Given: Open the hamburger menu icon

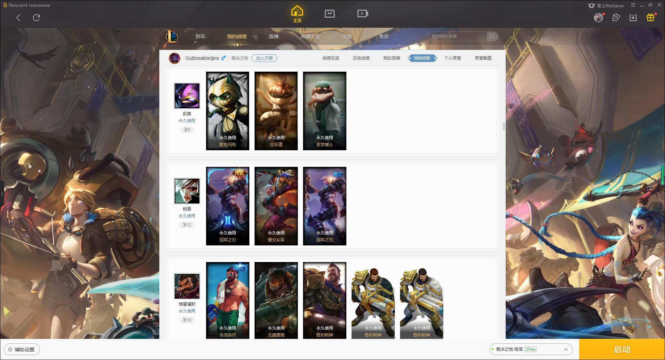Looking at the screenshot, I should click(633, 5).
